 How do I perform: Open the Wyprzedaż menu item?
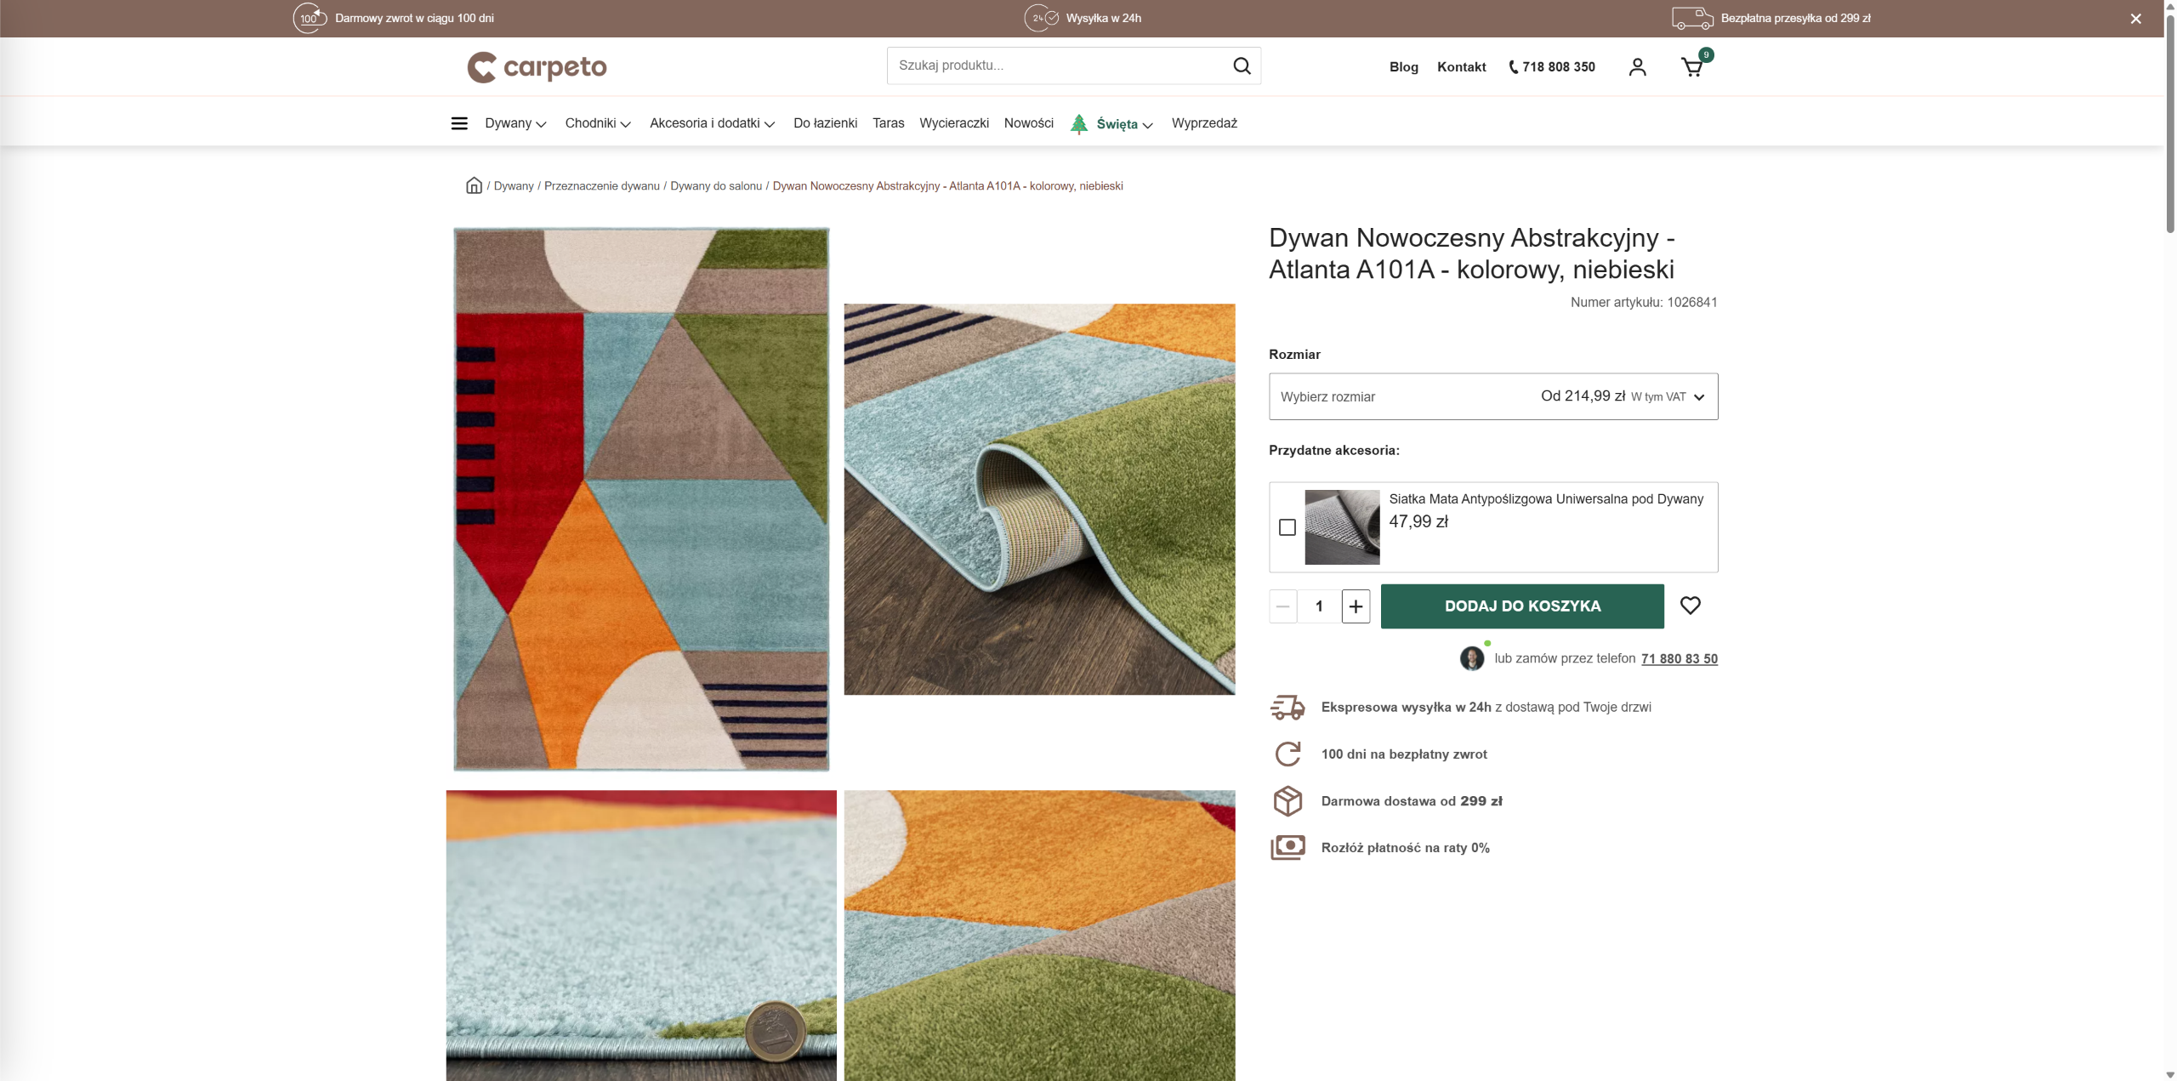click(x=1203, y=123)
